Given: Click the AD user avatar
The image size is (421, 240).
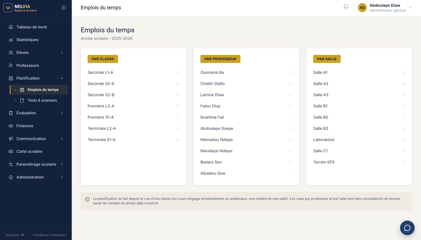Looking at the screenshot, I should [x=362, y=8].
